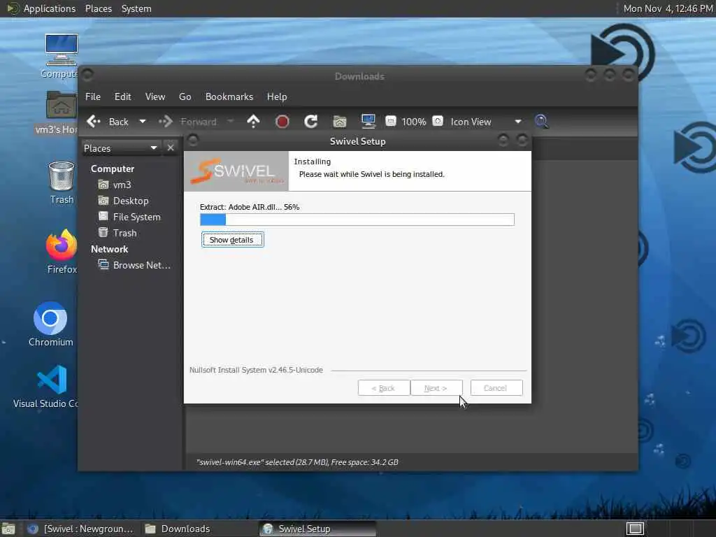The image size is (716, 537).
Task: Click the installer progress bar
Action: click(x=357, y=220)
